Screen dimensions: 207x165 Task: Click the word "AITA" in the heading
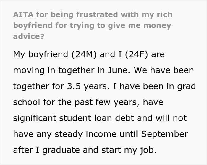pyautogui.click(x=23, y=14)
